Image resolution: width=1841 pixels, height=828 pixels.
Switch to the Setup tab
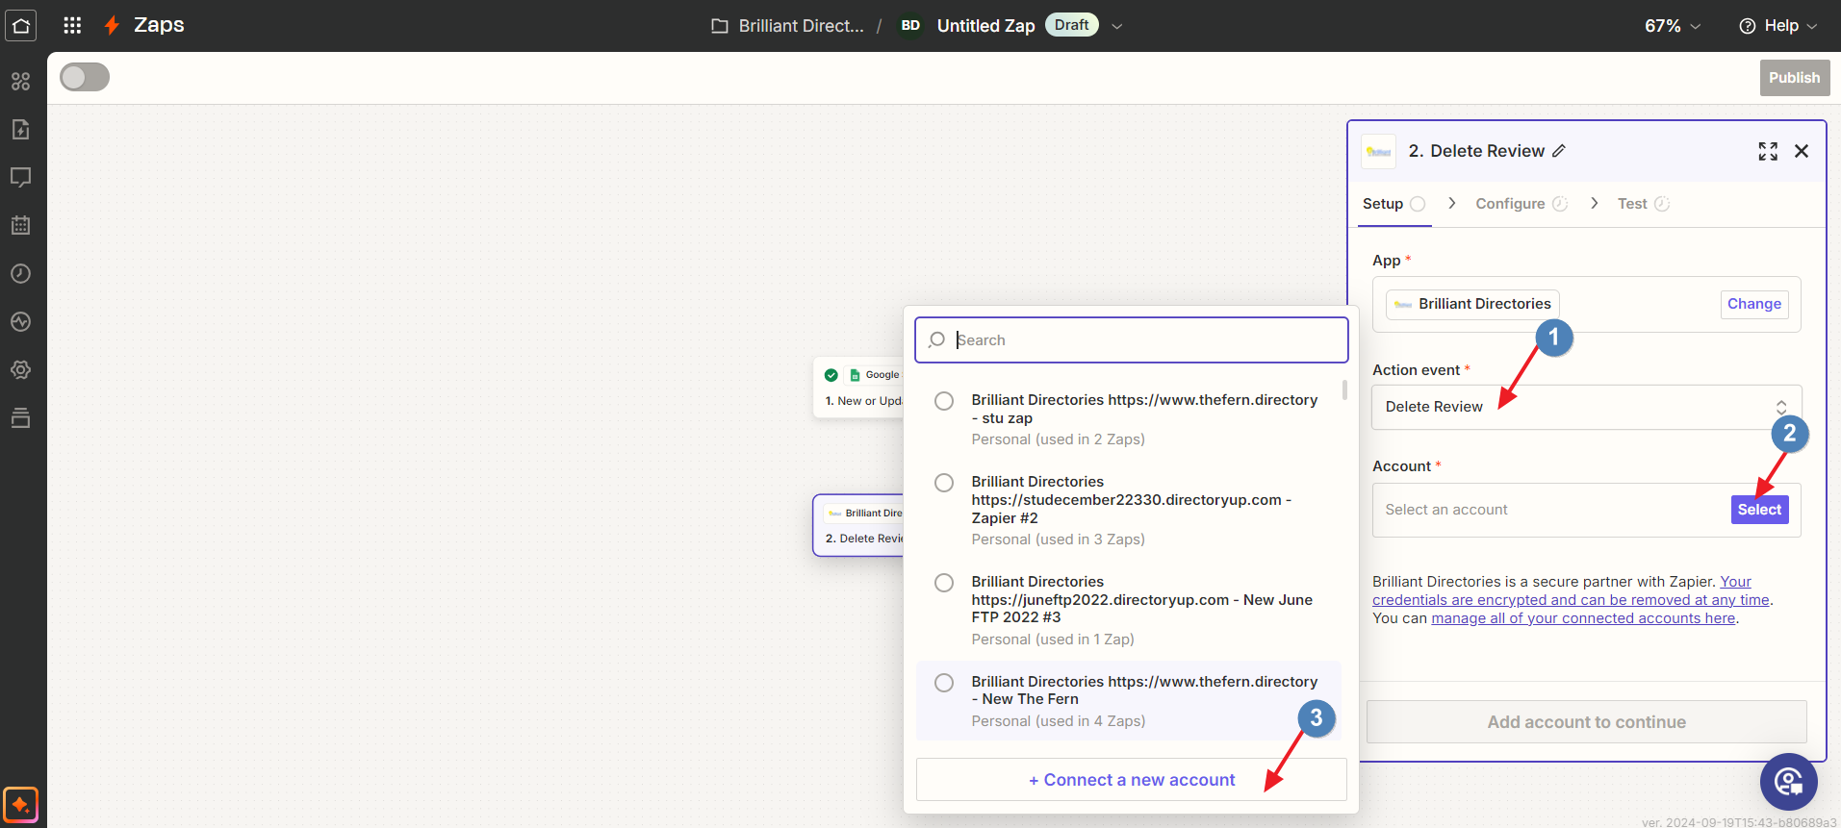(1394, 204)
